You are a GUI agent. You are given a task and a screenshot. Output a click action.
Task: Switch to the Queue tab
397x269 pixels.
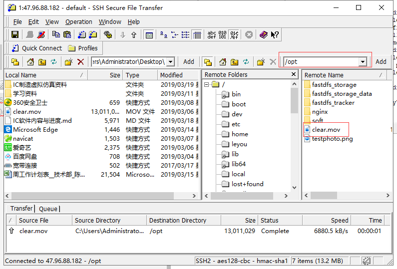[x=48, y=209]
